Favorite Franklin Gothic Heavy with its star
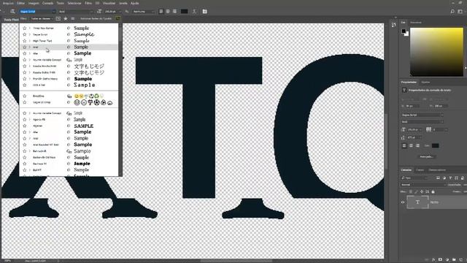 [25, 79]
